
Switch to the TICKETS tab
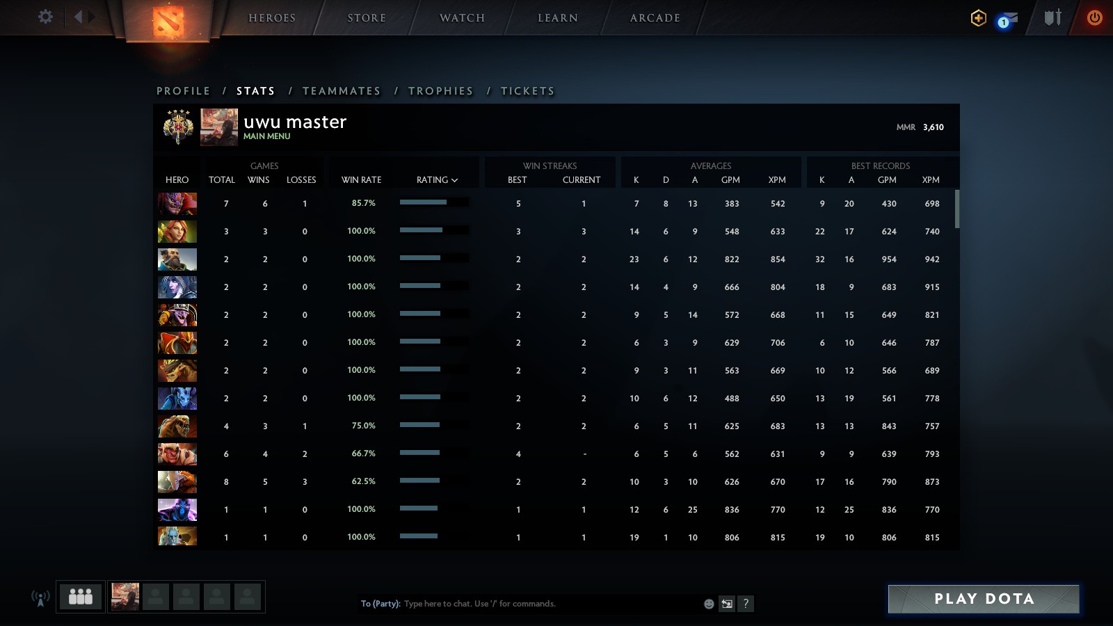click(x=528, y=91)
